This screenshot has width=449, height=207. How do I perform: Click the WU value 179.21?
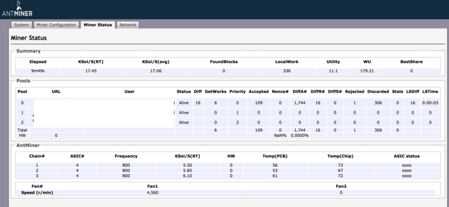(367, 71)
